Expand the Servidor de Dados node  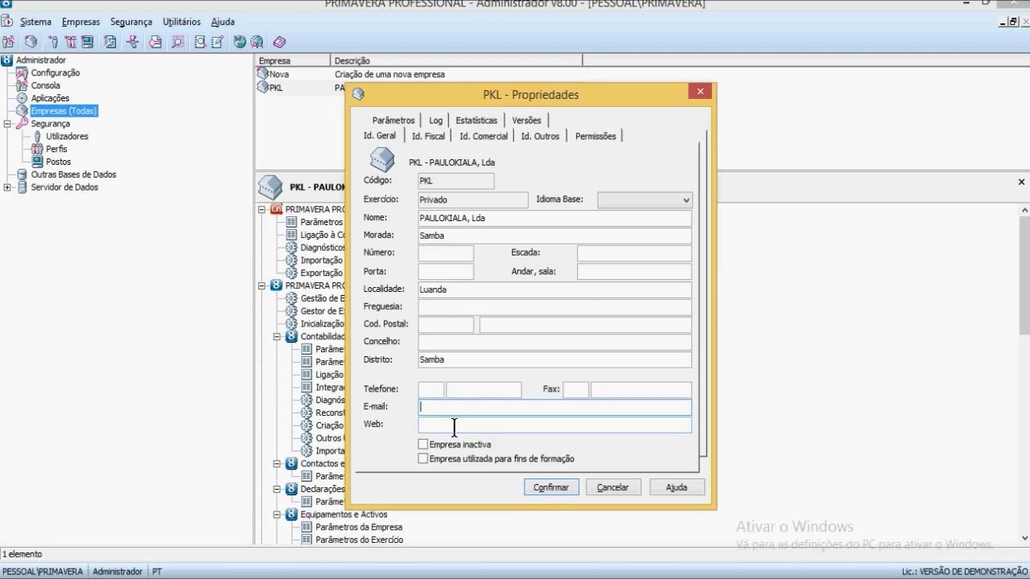pyautogui.click(x=7, y=187)
